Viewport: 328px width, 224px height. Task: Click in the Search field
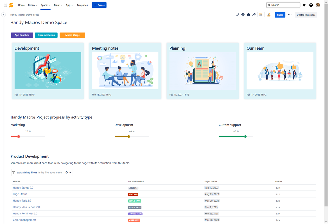coord(283,5)
